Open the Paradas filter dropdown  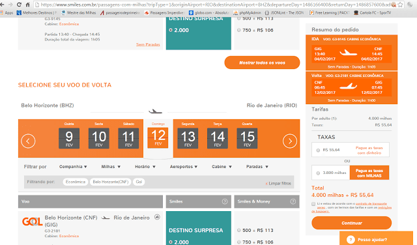pos(257,167)
